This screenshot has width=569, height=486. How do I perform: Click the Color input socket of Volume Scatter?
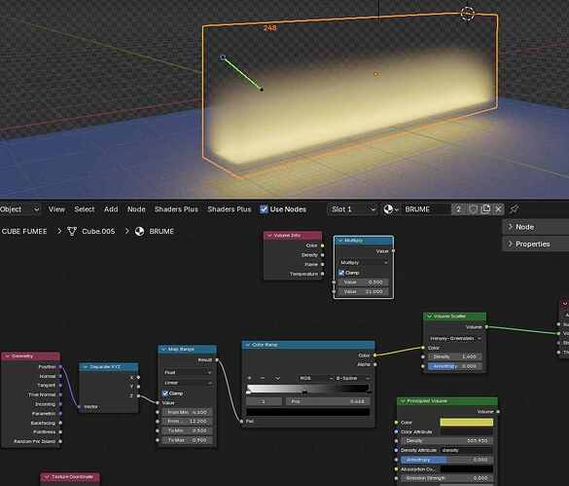tap(423, 348)
